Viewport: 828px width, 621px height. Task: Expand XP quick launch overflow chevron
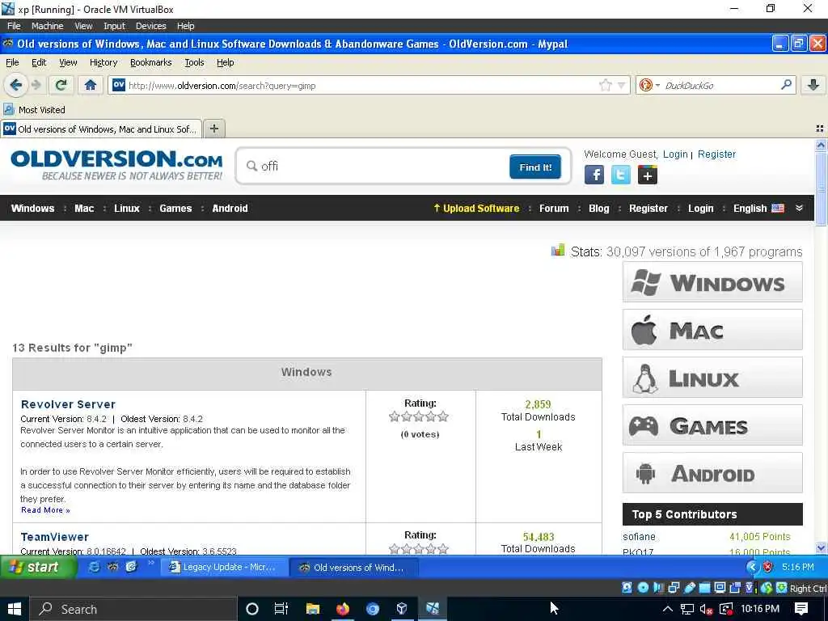point(150,563)
